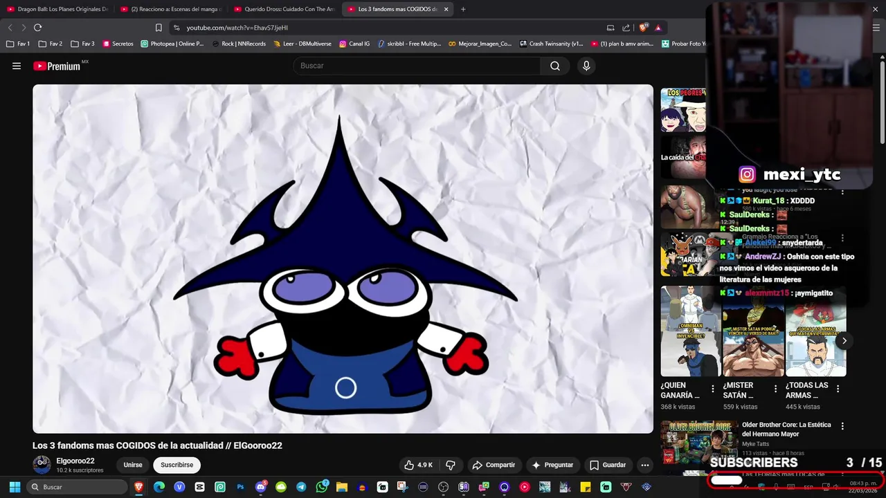Open options for ¿MISTER SATÁN video
The height and width of the screenshot is (498, 886).
click(775, 389)
